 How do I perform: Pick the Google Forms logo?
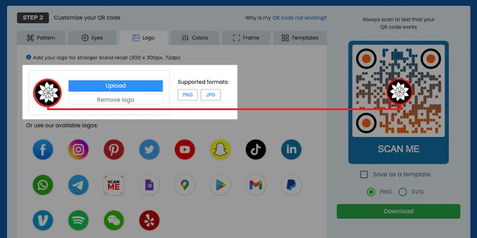click(x=150, y=185)
